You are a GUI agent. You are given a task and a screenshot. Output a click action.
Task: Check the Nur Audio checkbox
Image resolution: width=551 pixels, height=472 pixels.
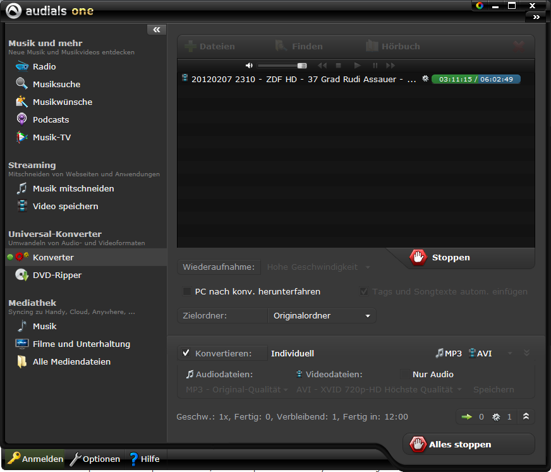(405, 374)
